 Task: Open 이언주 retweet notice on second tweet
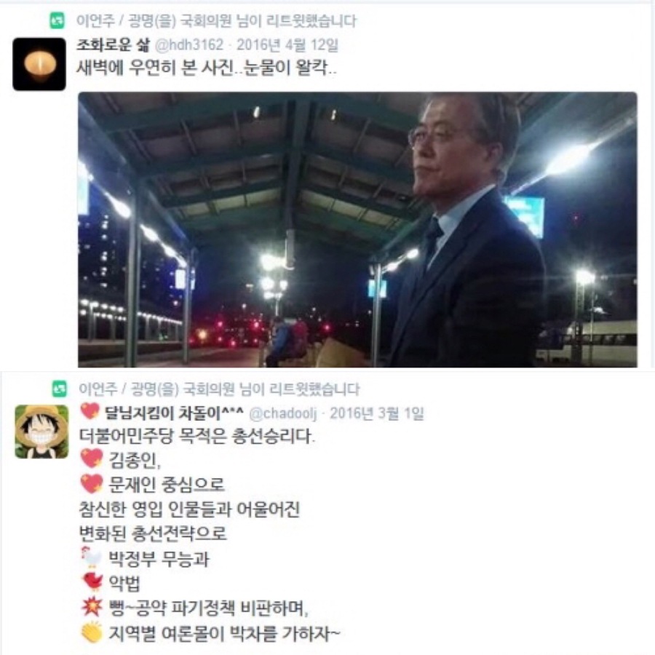pyautogui.click(x=219, y=389)
